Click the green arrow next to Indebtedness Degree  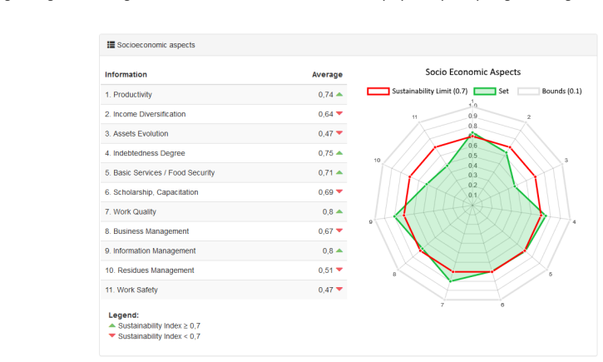point(339,153)
